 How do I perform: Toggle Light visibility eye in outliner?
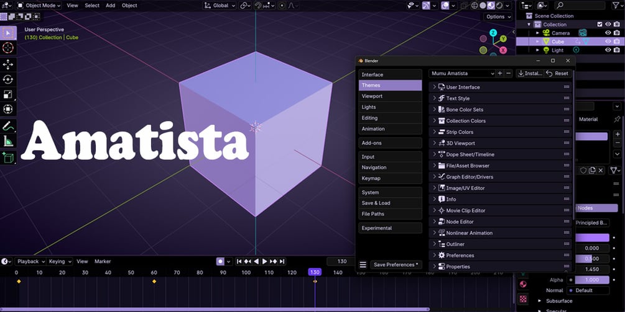click(608, 50)
